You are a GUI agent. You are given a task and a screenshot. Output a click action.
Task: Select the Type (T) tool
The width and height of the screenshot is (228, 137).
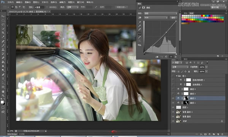[3, 79]
